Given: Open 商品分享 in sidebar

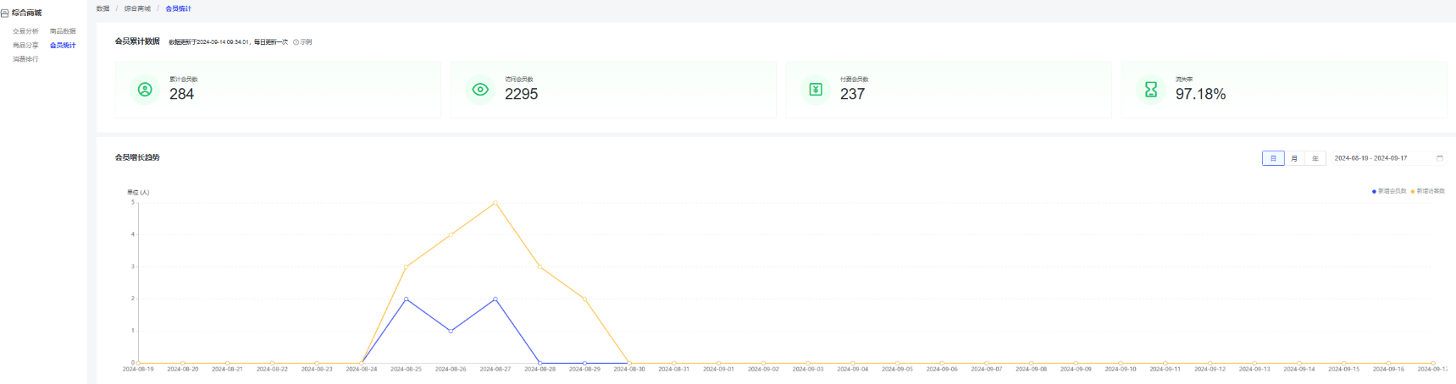Looking at the screenshot, I should (x=25, y=46).
